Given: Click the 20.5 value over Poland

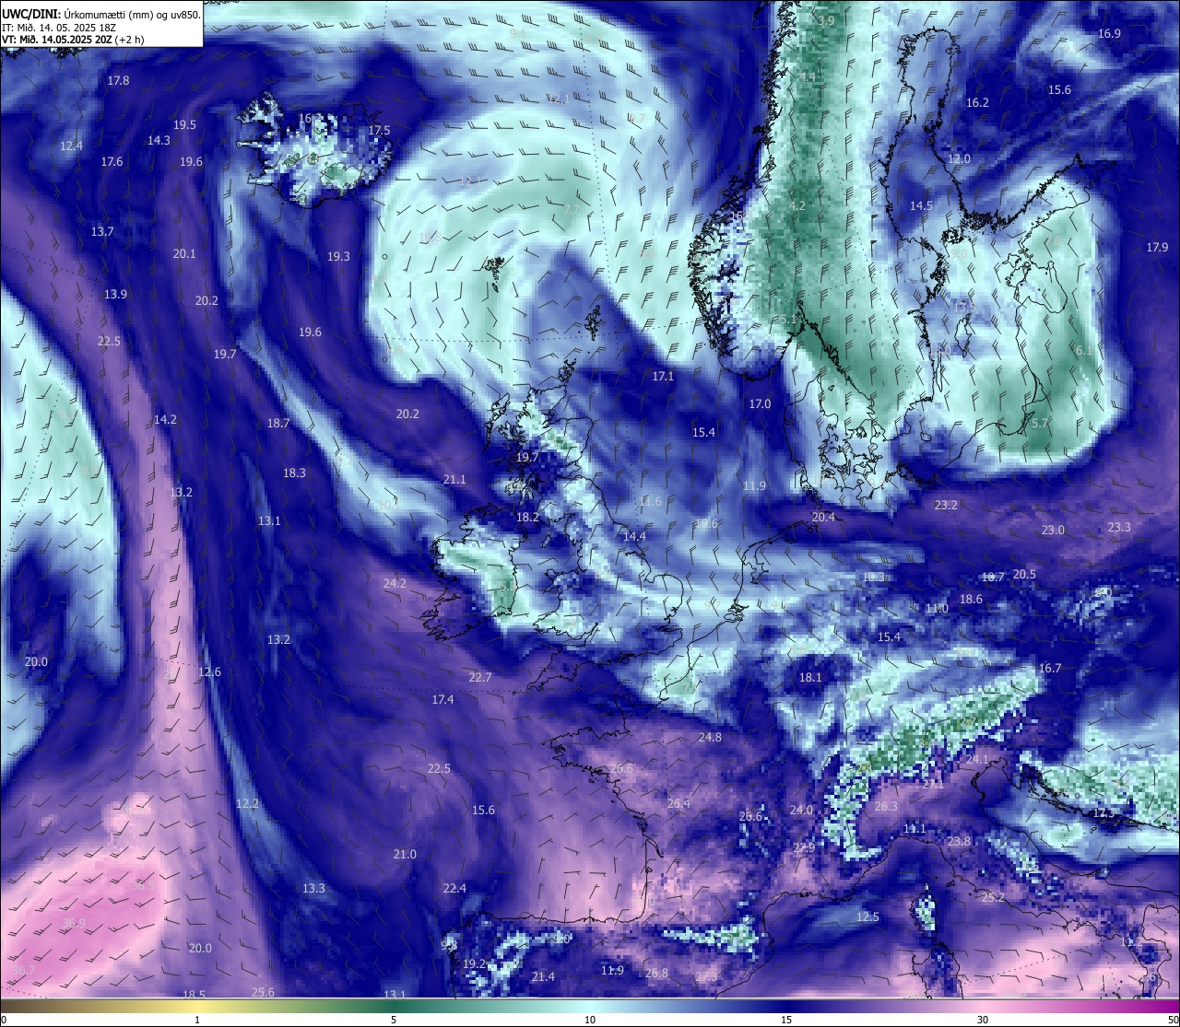Looking at the screenshot, I should coord(1024,575).
